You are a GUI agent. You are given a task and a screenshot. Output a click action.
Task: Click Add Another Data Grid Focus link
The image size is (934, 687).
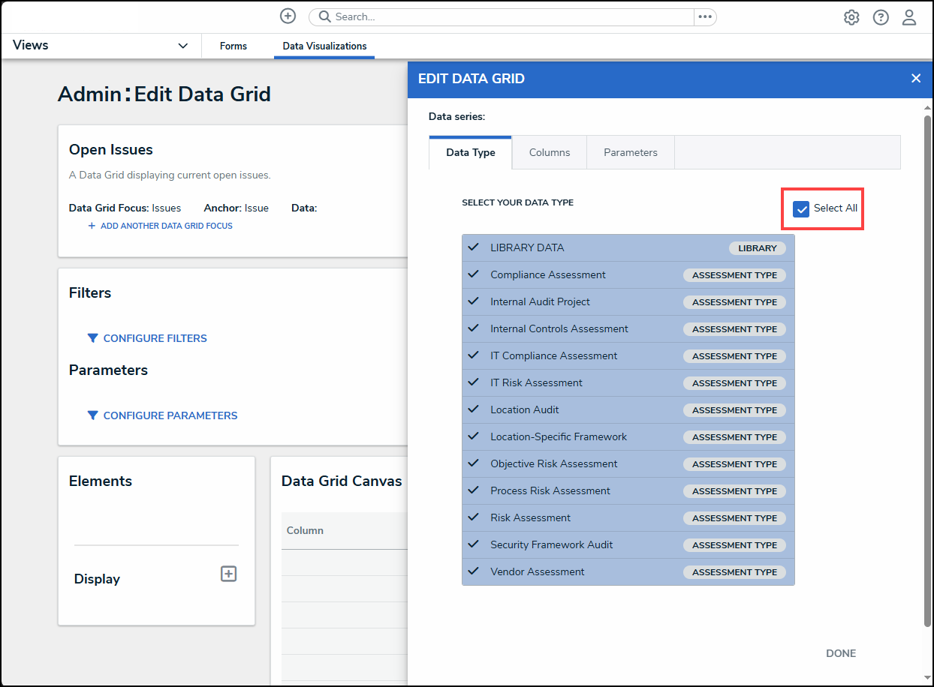tap(166, 226)
